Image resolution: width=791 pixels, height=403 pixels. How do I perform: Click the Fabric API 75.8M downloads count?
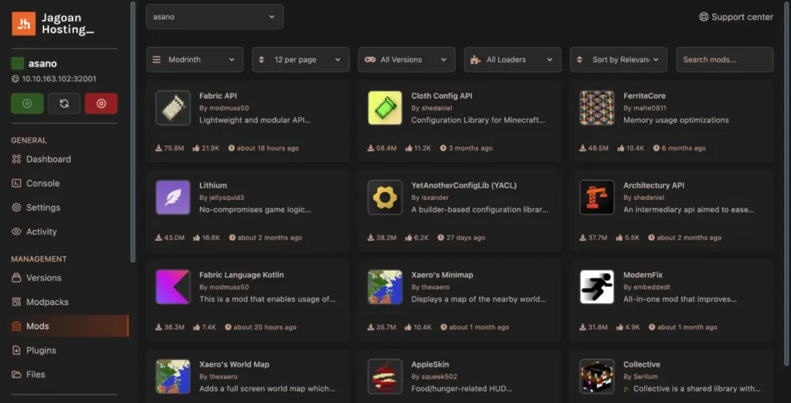tap(169, 148)
